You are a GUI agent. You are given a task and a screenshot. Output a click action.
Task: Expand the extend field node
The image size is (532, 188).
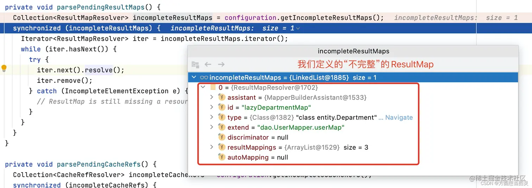211,127
